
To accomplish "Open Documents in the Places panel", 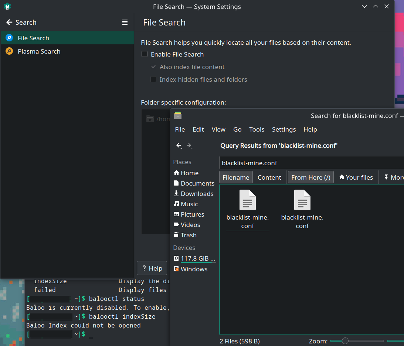I will [x=194, y=183].
